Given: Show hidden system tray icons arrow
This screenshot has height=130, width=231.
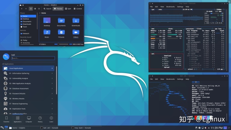Looking at the screenshot, I should 209,128.
